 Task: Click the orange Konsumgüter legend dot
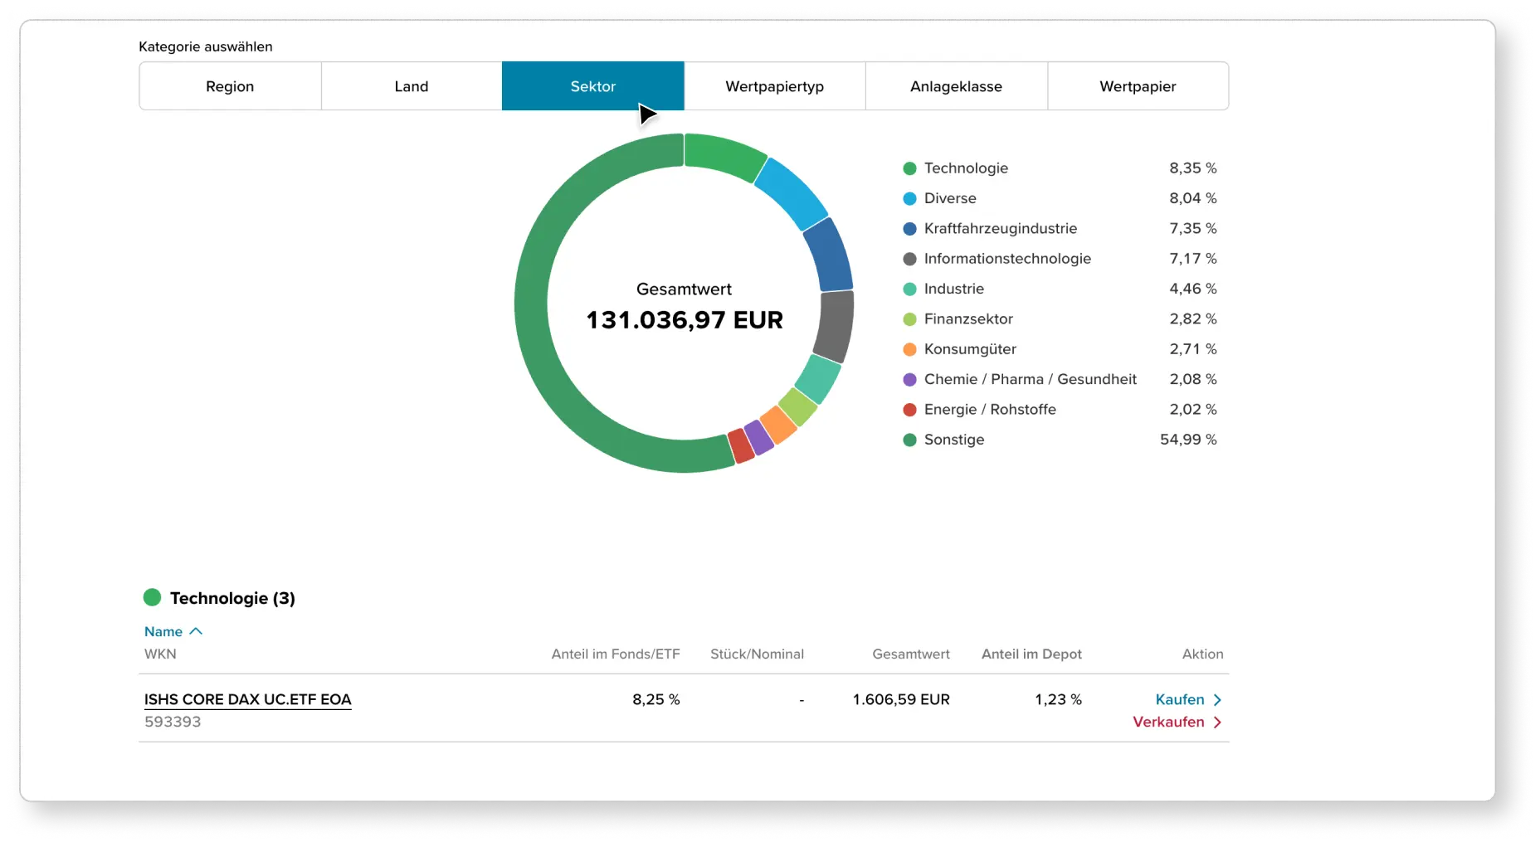[x=909, y=349]
